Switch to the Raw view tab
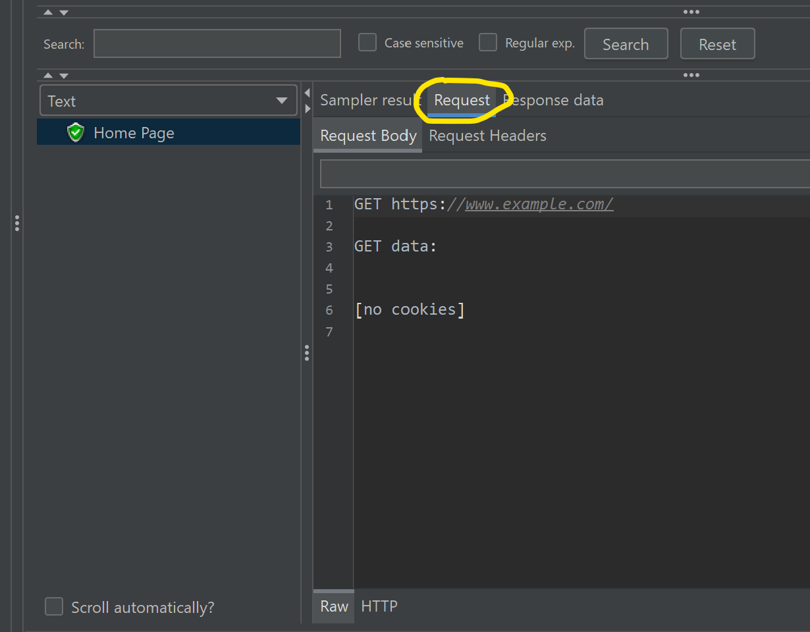810x632 pixels. click(334, 606)
